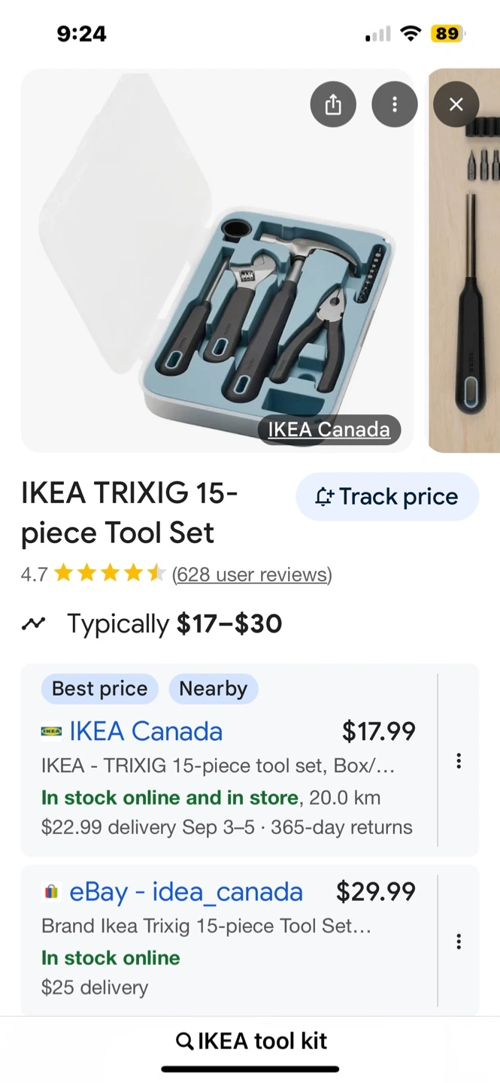The width and height of the screenshot is (500, 1083).
Task: Tap the eBay shopping bag icon
Action: 51,892
